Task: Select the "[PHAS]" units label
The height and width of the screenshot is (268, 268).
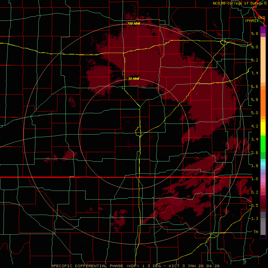Action: (252, 21)
